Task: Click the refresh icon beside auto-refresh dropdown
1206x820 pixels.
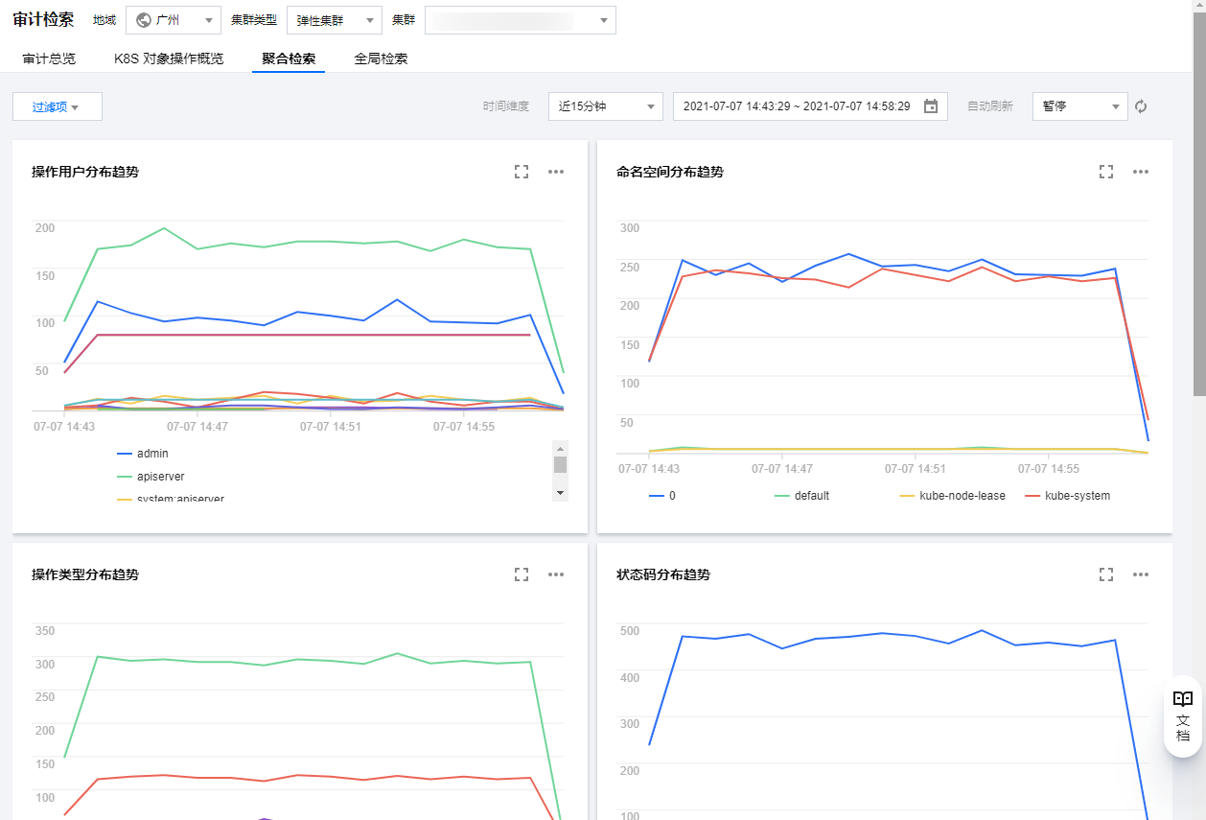Action: 1141,106
